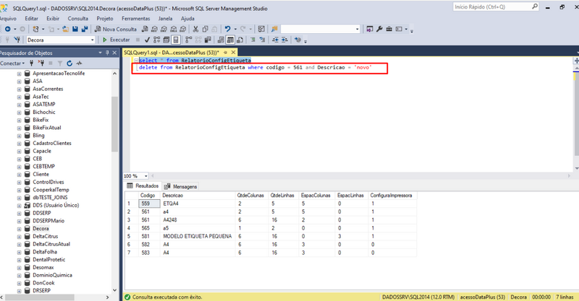The width and height of the screenshot is (579, 301).
Task: Switch to the Mensagens tab
Action: pyautogui.click(x=180, y=186)
